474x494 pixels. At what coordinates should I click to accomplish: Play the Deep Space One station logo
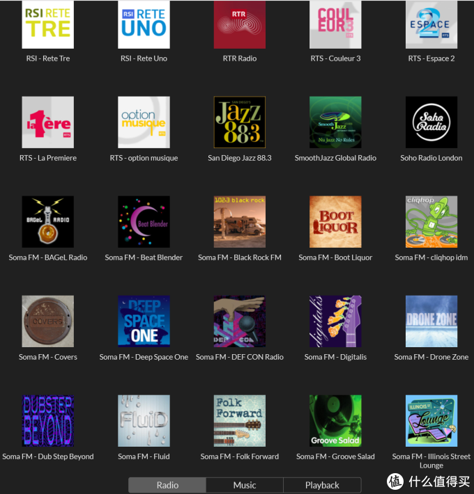pos(144,321)
